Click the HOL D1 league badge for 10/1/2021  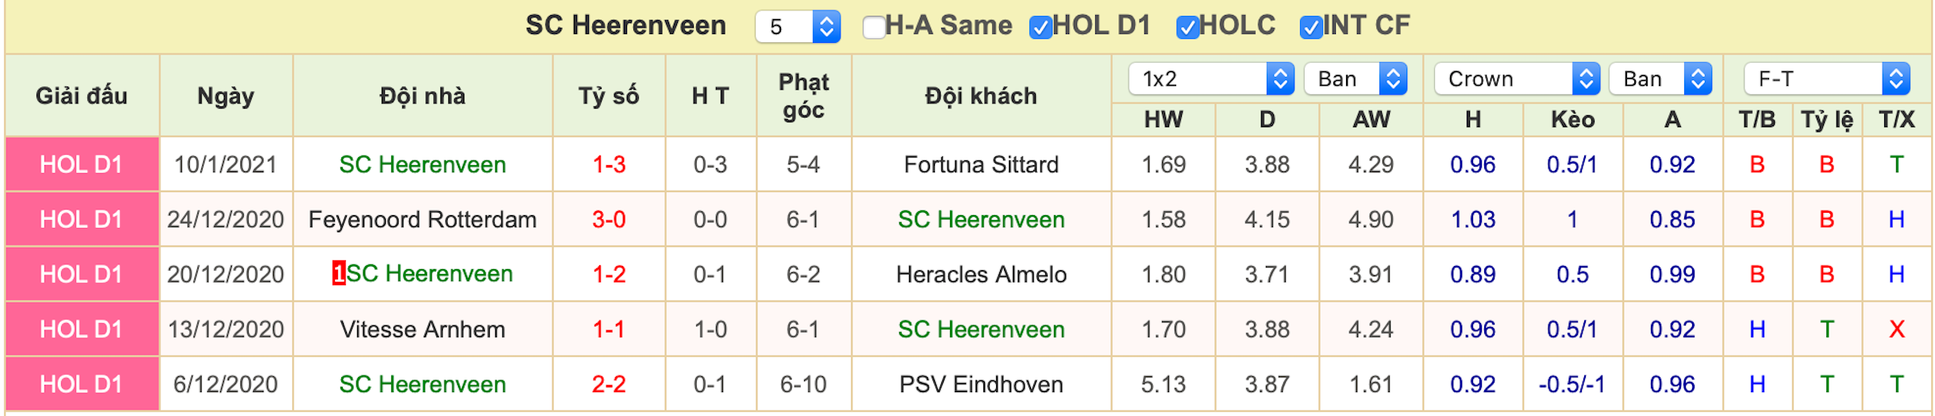[x=82, y=164]
